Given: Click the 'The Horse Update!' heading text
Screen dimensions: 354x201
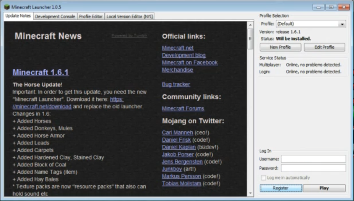Looking at the screenshot, I should point(37,85).
